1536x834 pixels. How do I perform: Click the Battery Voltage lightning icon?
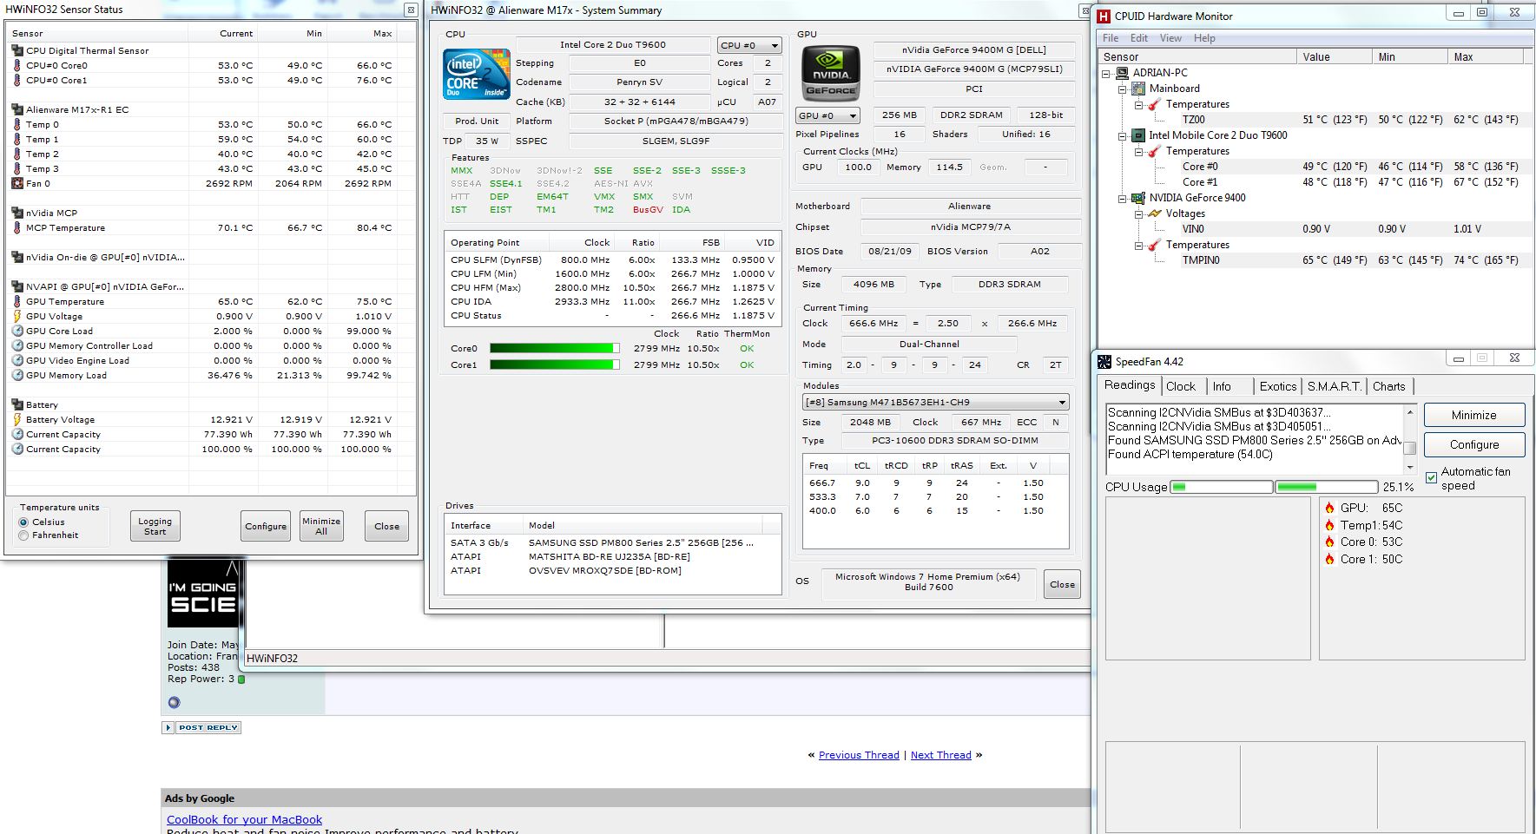pyautogui.click(x=17, y=419)
